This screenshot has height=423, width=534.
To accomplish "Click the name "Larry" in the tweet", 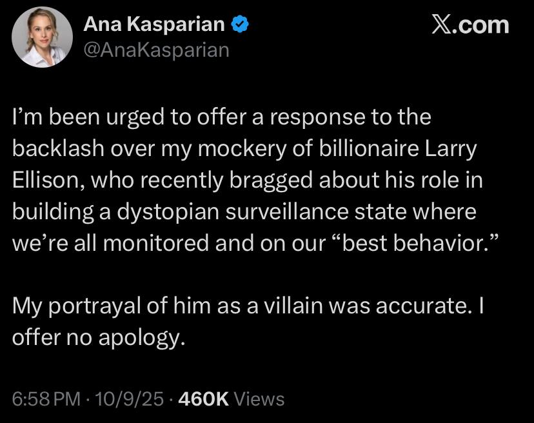I will coord(455,148).
